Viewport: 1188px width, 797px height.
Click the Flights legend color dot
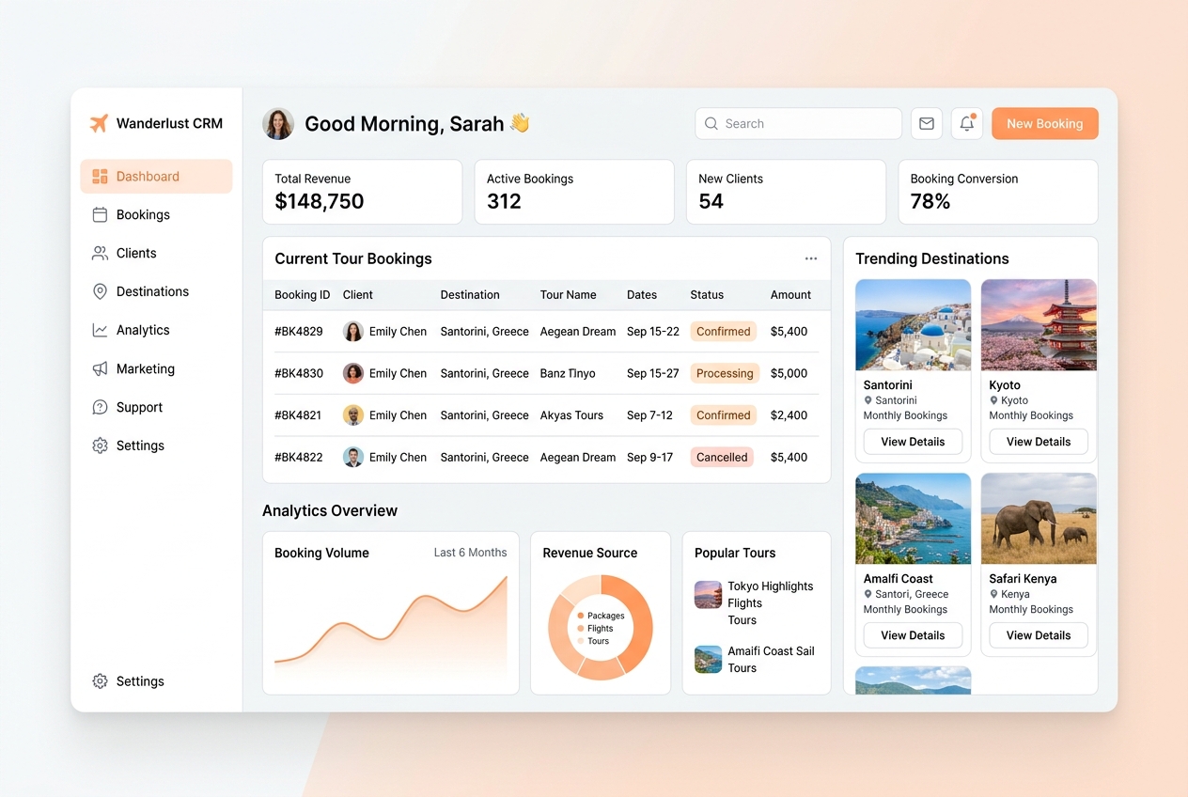click(x=581, y=629)
